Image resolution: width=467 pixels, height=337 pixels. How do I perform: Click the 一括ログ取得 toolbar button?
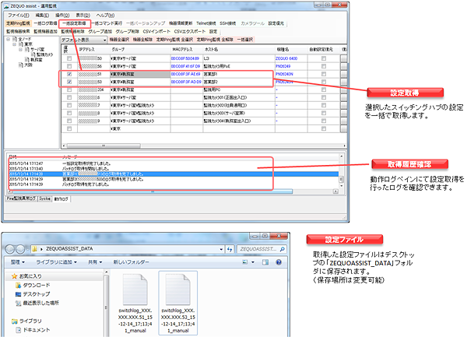coord(45,23)
